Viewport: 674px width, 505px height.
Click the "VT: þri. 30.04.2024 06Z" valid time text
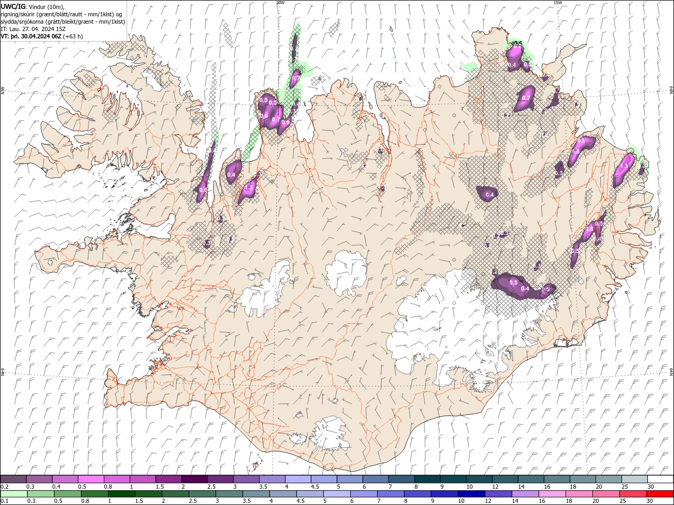(x=31, y=36)
